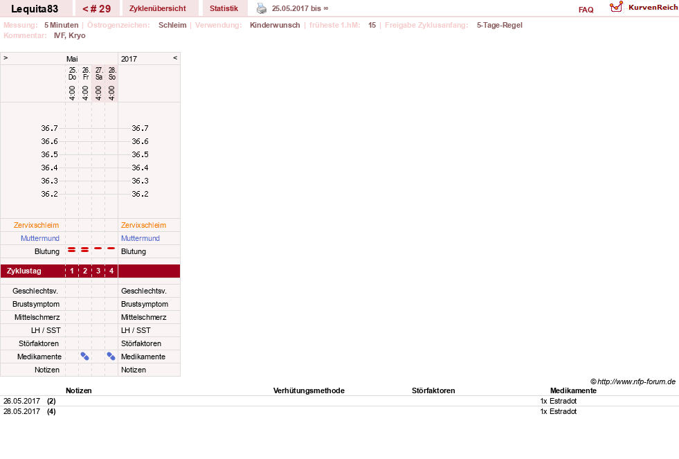Select the 28. So date column header
This screenshot has width=679, height=459.
point(111,73)
